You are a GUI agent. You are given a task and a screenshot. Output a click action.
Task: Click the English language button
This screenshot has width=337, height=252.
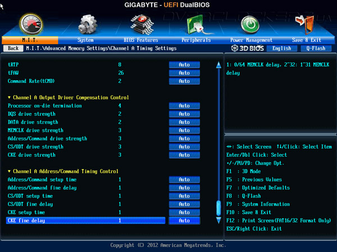tap(282, 48)
